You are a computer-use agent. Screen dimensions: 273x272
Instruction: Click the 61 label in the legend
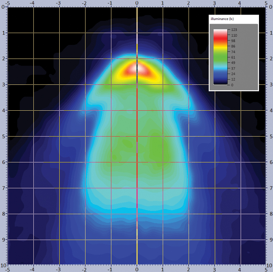click(x=233, y=57)
